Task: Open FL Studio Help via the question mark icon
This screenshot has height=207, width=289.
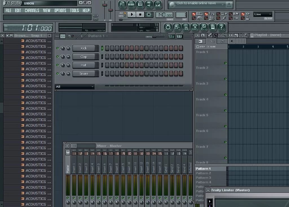Action: click(x=221, y=27)
